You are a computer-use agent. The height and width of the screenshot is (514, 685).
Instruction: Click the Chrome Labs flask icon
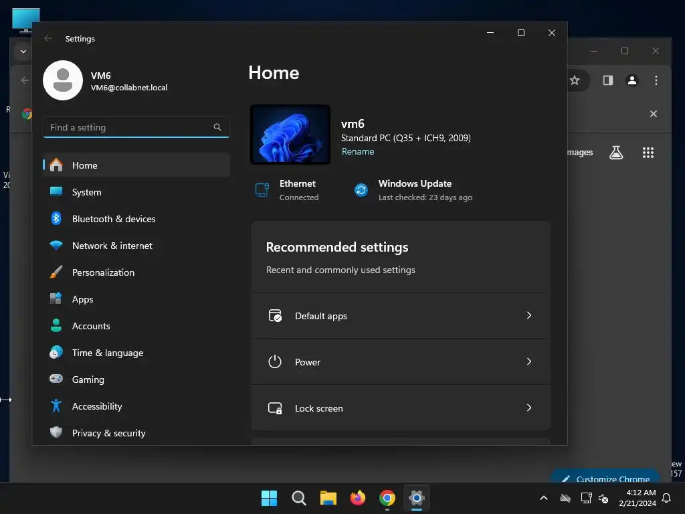click(616, 153)
